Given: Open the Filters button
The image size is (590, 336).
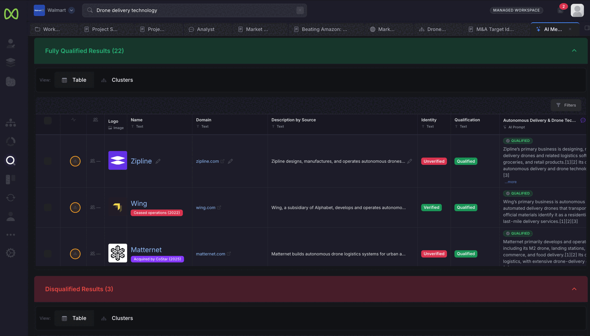Looking at the screenshot, I should tap(566, 105).
